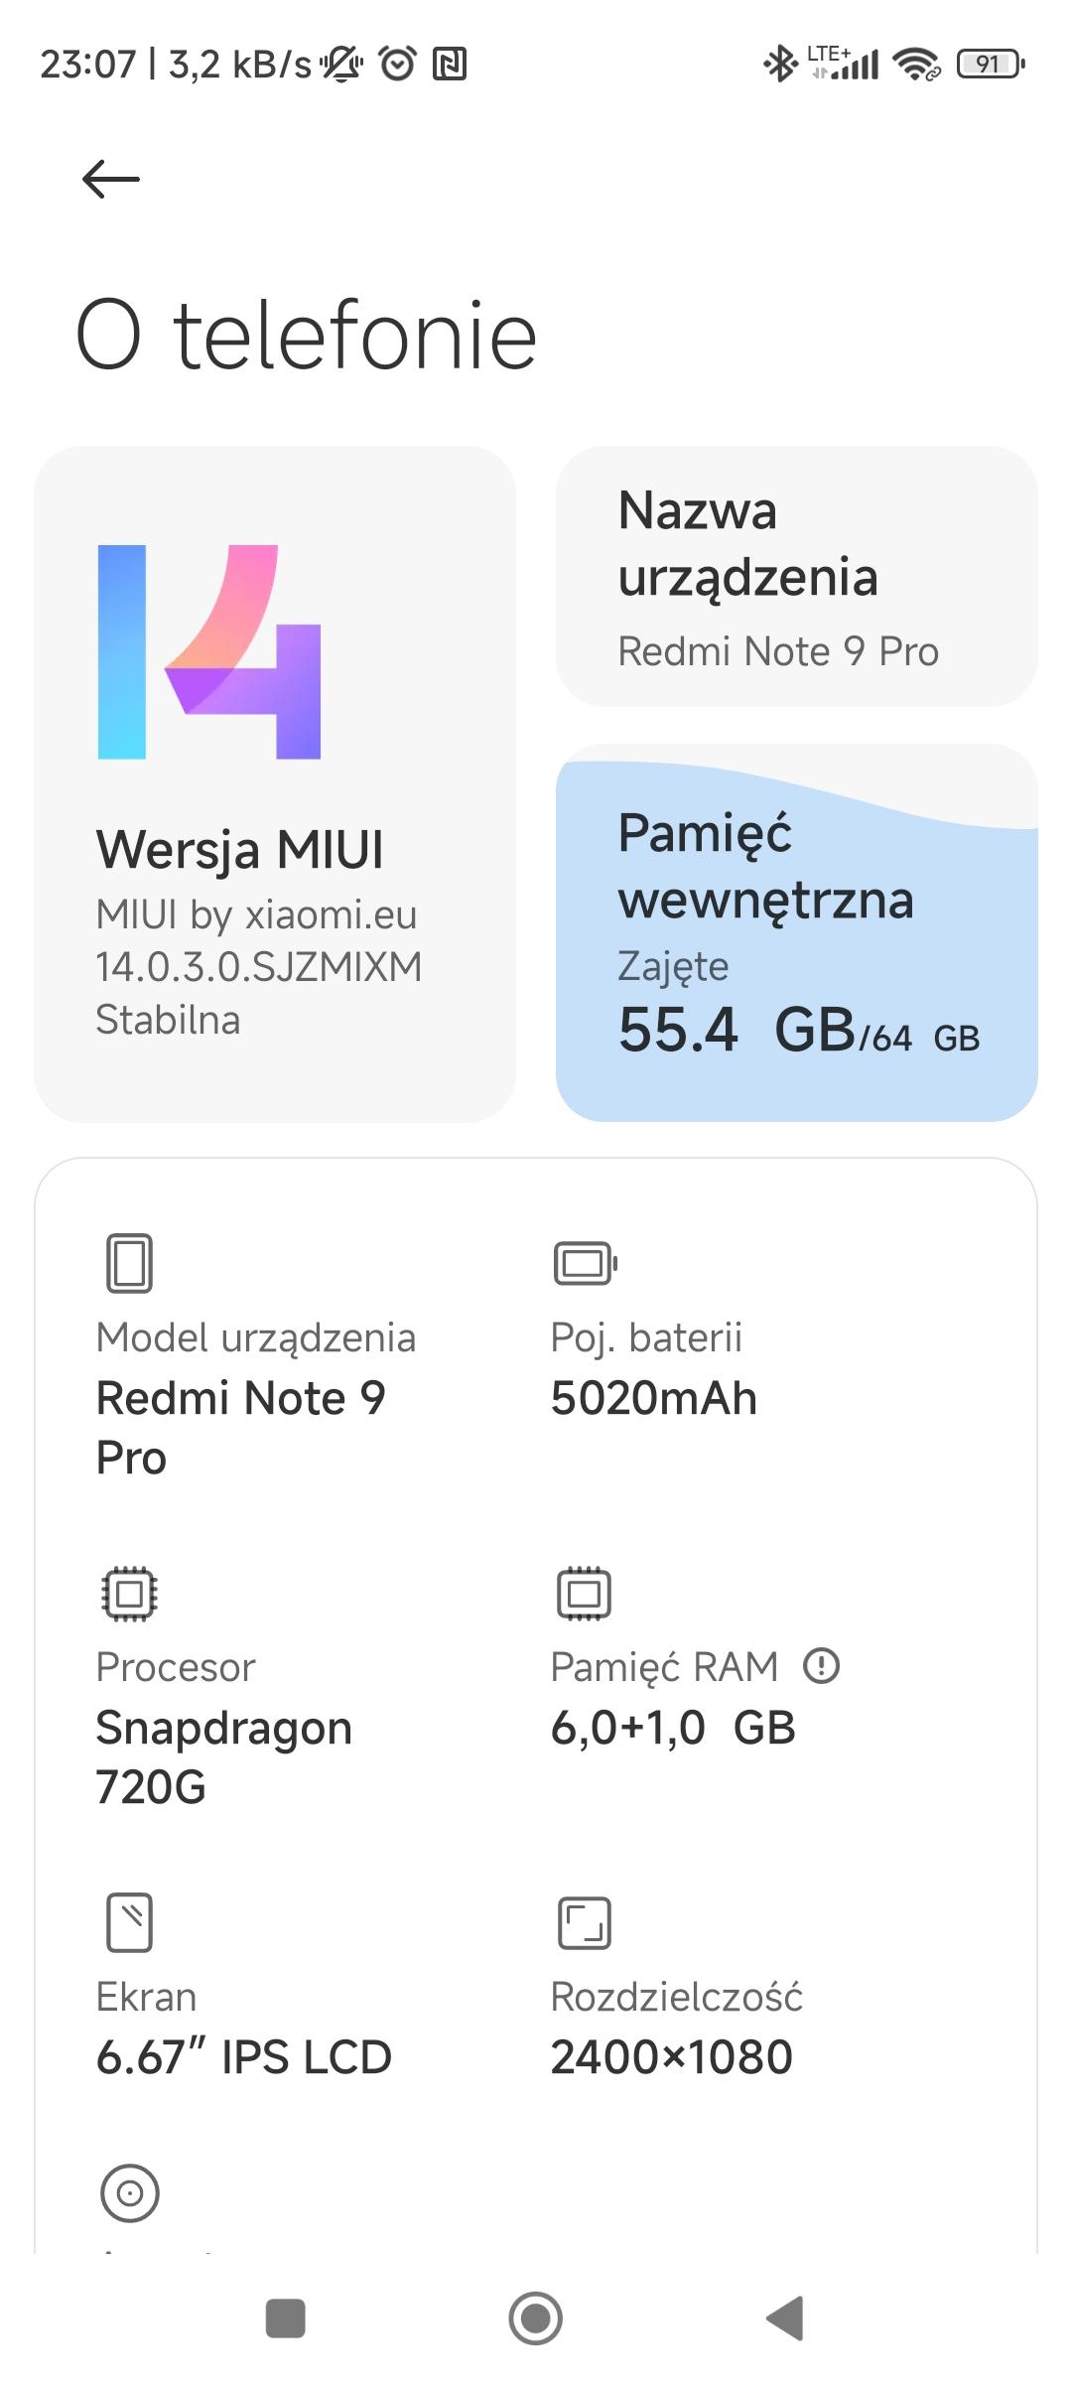Tap the screen display icon
This screenshot has width=1072, height=2383.
point(129,1922)
